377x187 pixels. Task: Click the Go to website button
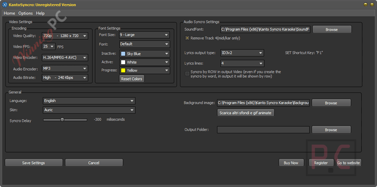click(x=349, y=163)
